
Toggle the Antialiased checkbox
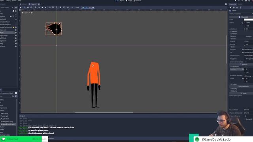point(245,29)
